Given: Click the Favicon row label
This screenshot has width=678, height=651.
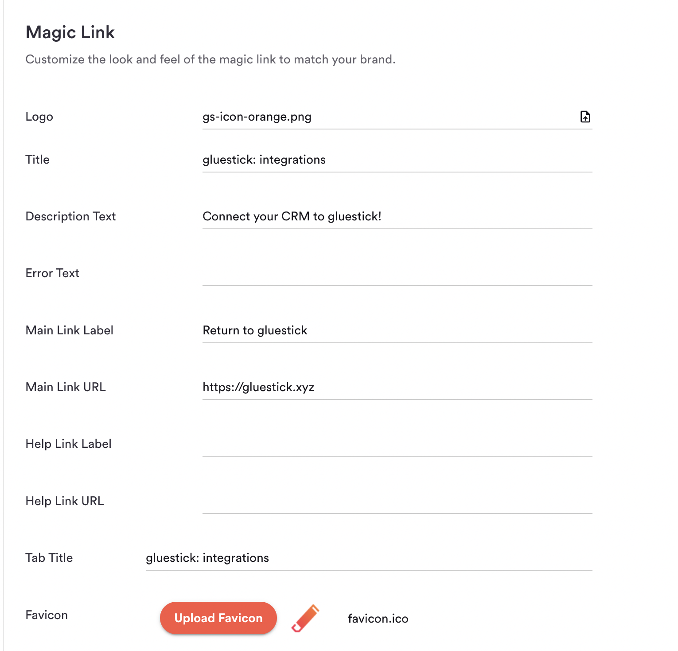Looking at the screenshot, I should [x=47, y=615].
